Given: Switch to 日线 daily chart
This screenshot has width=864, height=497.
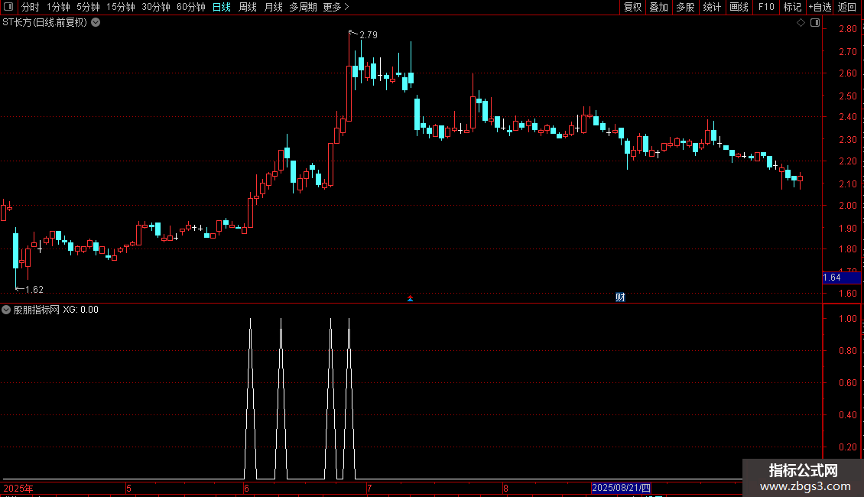Looking at the screenshot, I should tap(222, 7).
